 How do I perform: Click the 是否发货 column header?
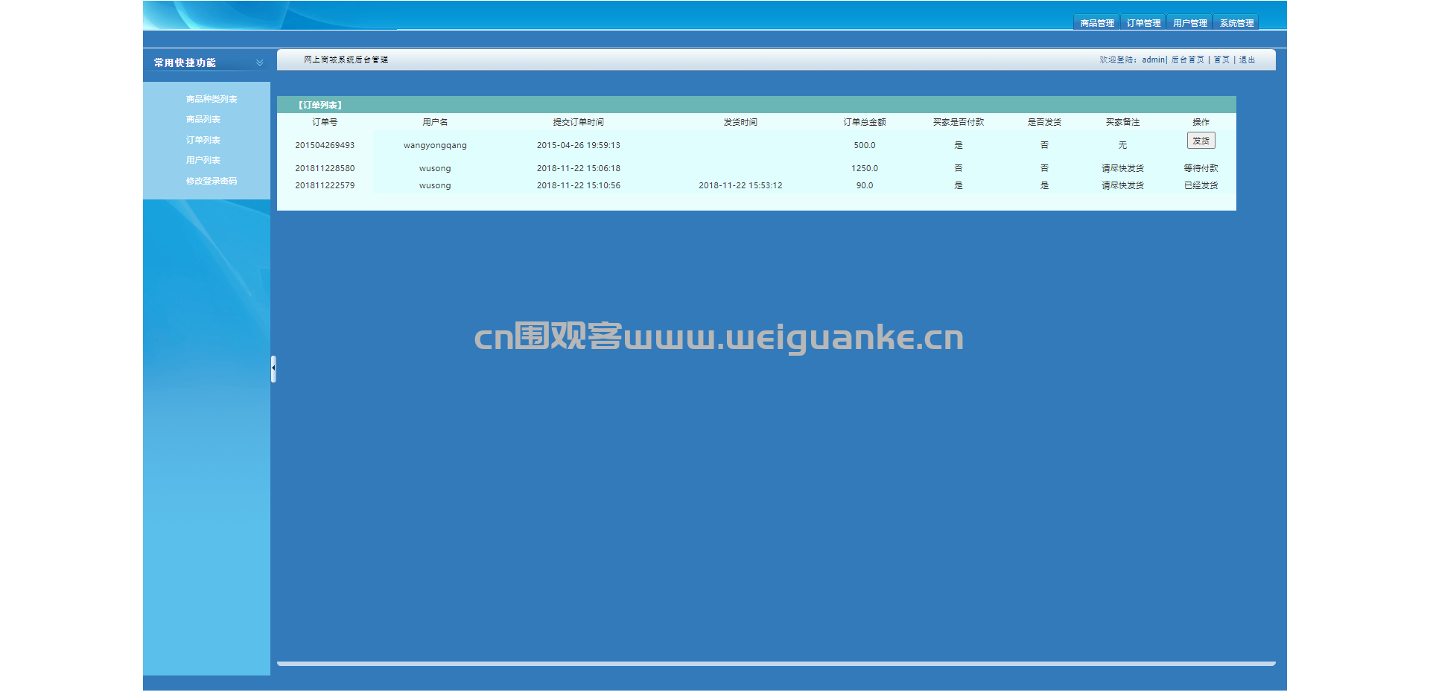(1044, 122)
